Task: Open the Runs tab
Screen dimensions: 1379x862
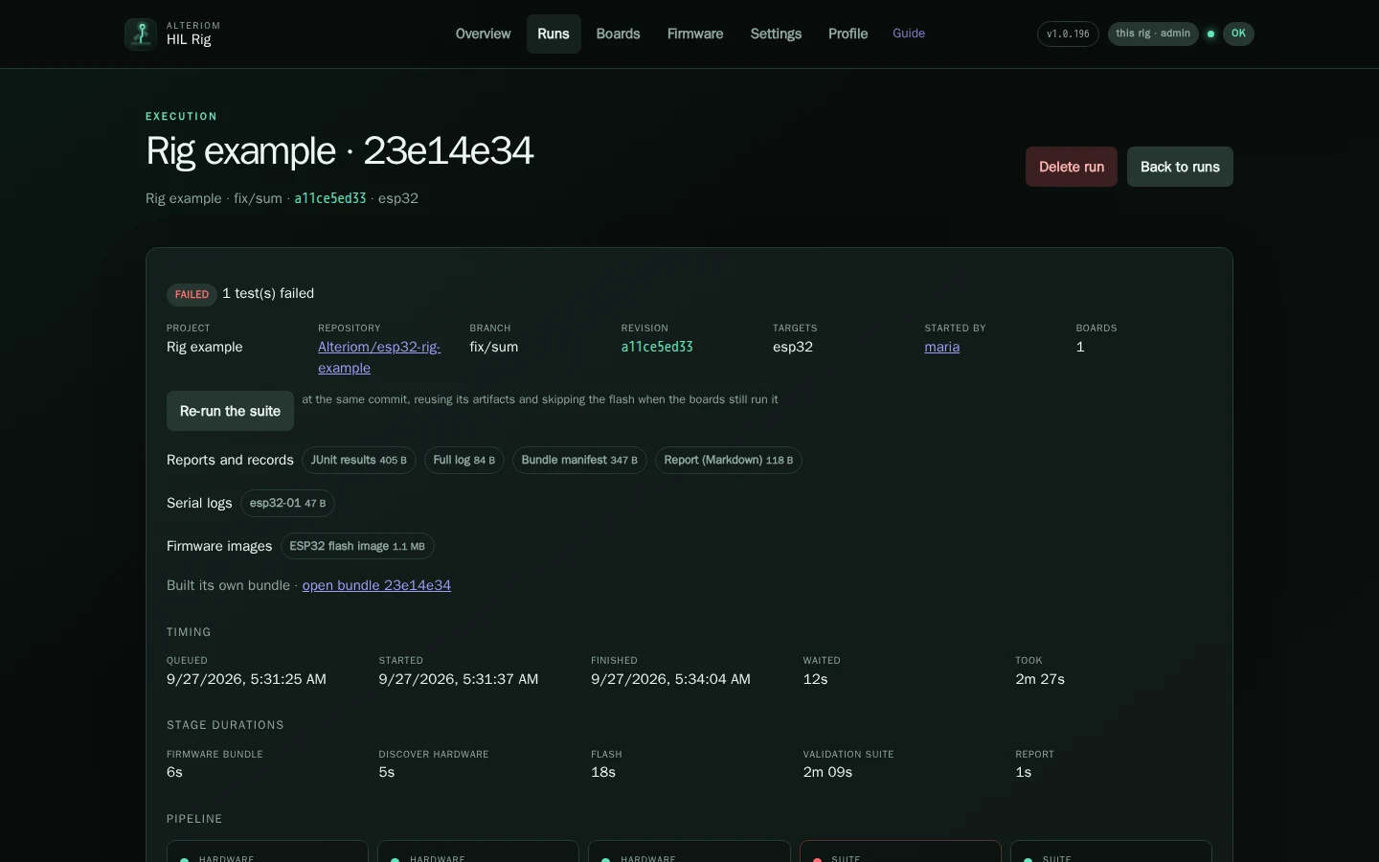Action: 554,34
